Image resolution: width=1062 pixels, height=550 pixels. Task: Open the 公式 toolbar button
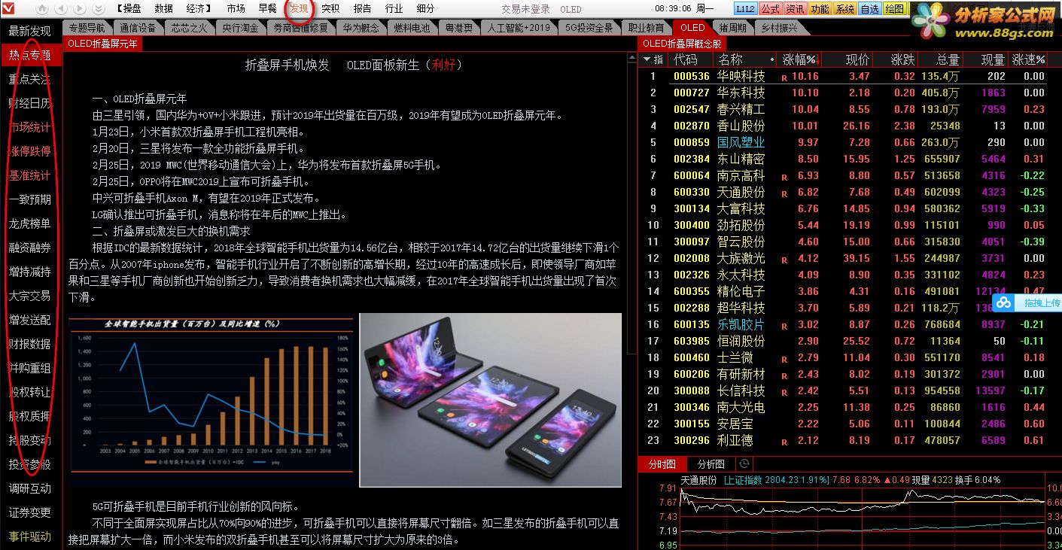(x=770, y=9)
